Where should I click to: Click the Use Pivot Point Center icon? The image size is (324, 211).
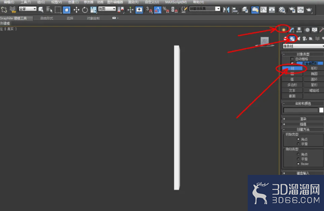[121, 10]
